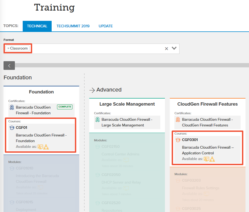The height and width of the screenshot is (212, 249).
Task: Click CGF01015 module cap icon
Action: pos(12,202)
